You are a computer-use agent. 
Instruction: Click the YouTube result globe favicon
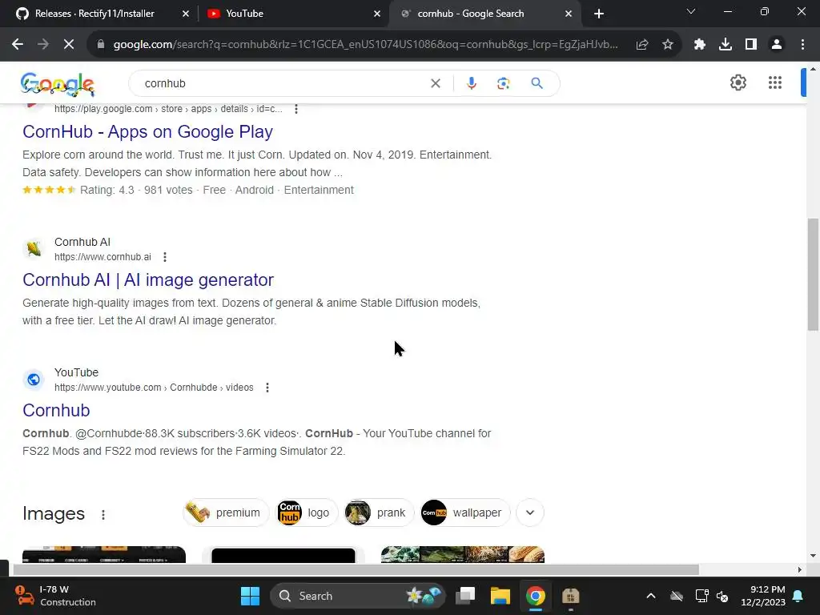(34, 379)
